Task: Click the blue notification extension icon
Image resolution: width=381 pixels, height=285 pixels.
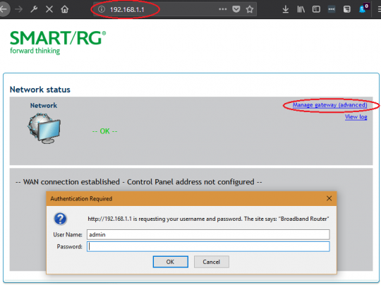Action: pos(363,8)
